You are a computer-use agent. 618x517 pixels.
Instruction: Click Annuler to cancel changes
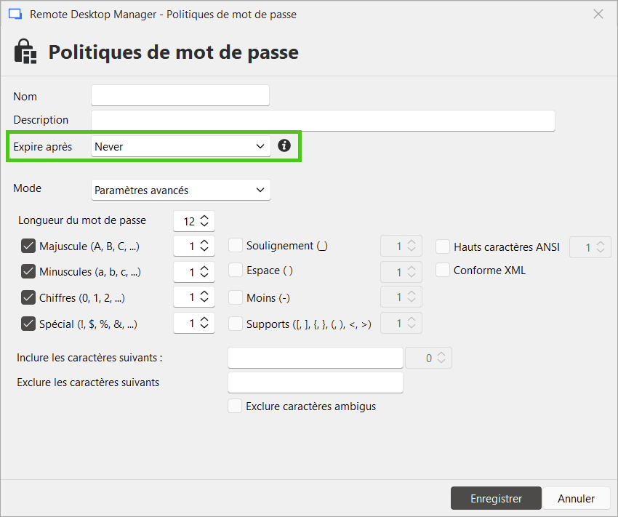point(577,498)
